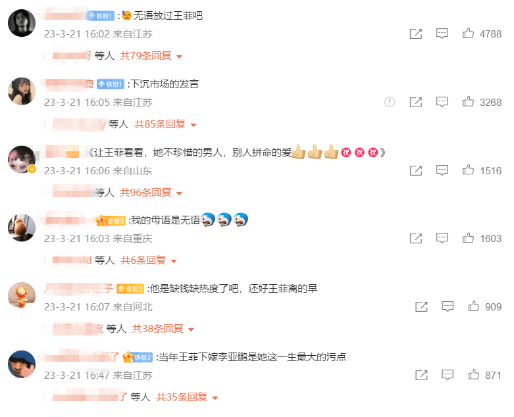The image size is (514, 417).
Task: Open reply box for '我的母语是无语' comment
Action: click(442, 238)
